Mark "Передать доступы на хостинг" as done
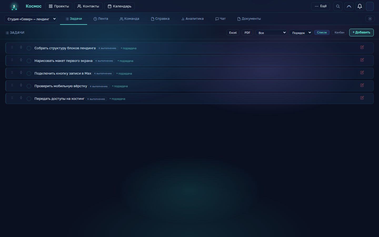Viewport: 379px width, 237px height. click(x=29, y=99)
